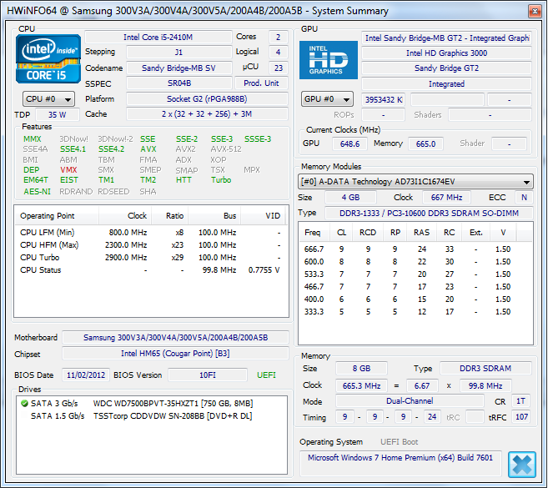Click the Intel HM65 (Cougar Point) chipset field

click(175, 354)
